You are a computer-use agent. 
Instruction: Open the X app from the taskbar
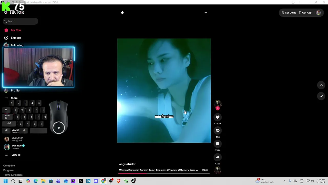point(81,181)
